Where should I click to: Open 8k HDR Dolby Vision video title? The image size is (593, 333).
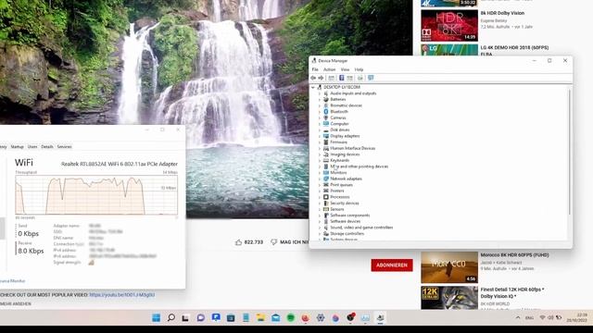pos(502,13)
